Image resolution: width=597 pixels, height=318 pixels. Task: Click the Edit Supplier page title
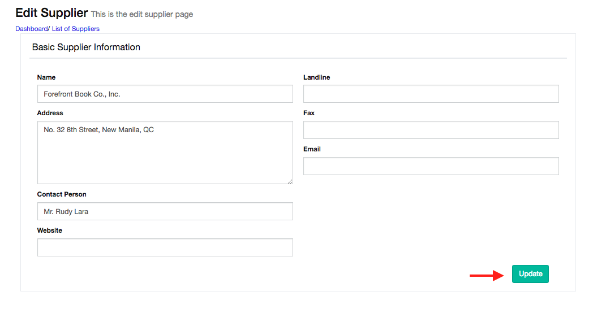51,12
